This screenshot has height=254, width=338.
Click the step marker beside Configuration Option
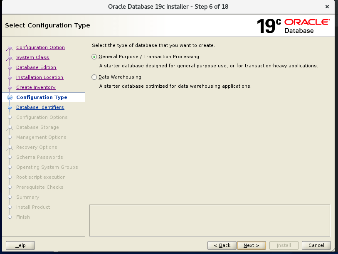click(10, 48)
